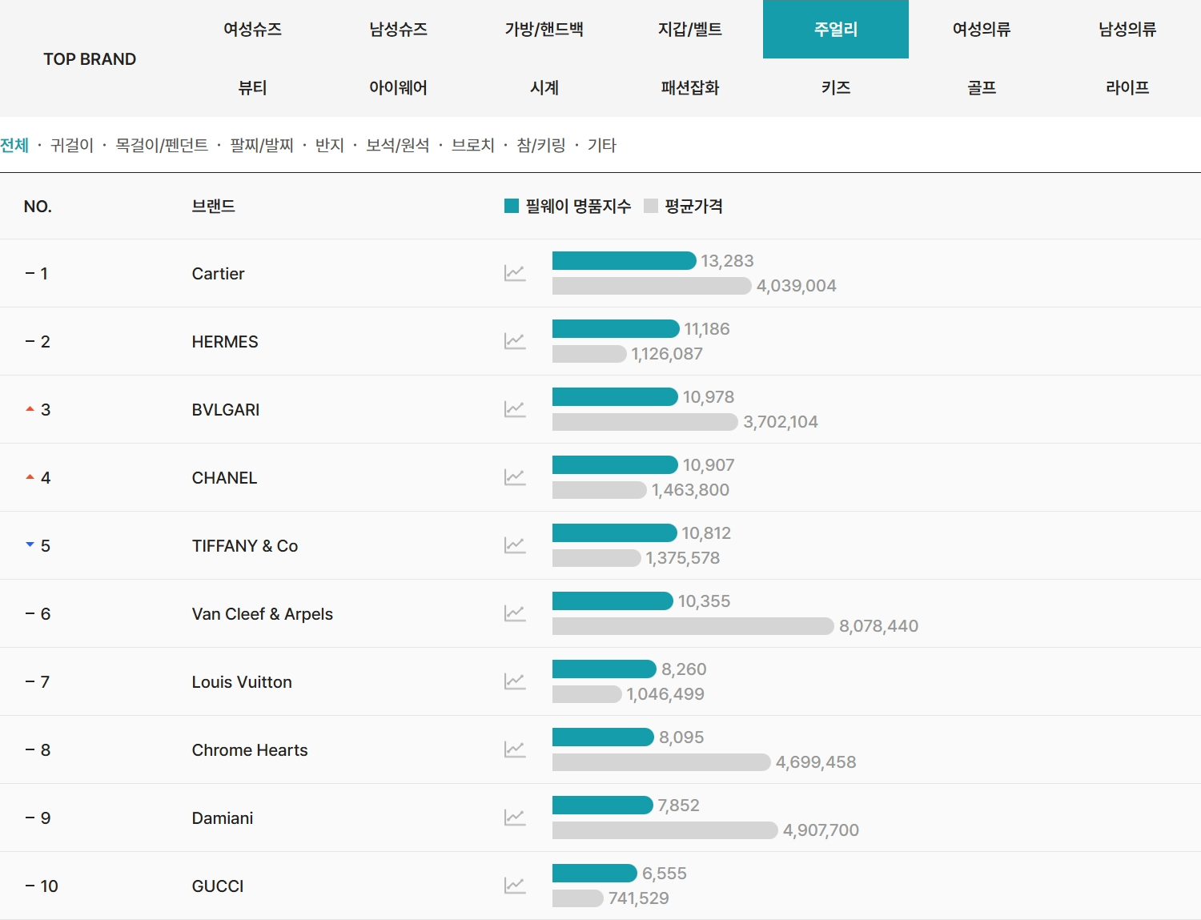
Task: Filter by 브로치 subcategory
Action: tap(473, 145)
